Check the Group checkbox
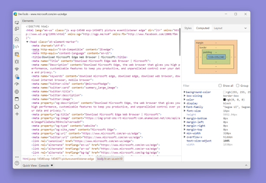Screen dimensions: 266x183 coord(237,86)
